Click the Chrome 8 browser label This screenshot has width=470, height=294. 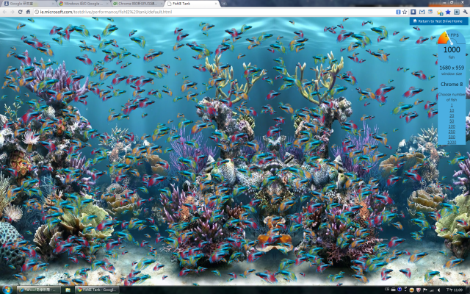pos(452,85)
